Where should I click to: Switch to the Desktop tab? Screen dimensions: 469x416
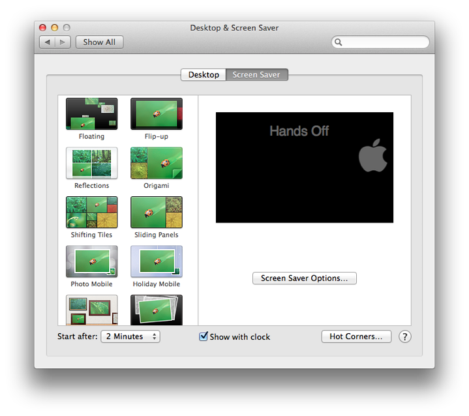coord(204,75)
